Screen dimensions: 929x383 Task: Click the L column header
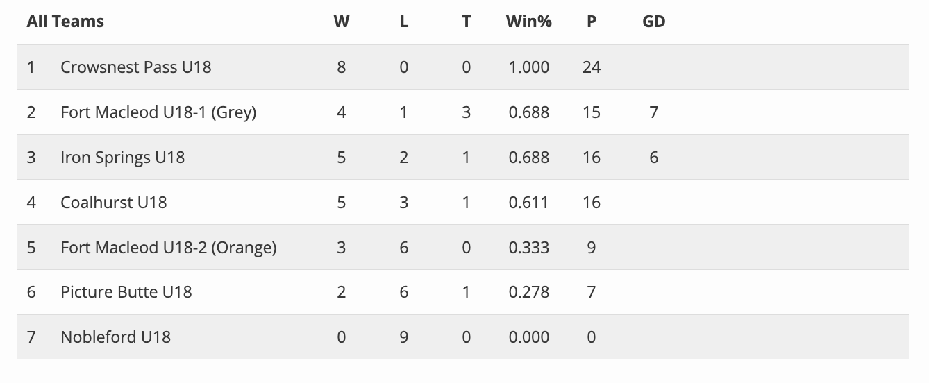click(x=404, y=22)
